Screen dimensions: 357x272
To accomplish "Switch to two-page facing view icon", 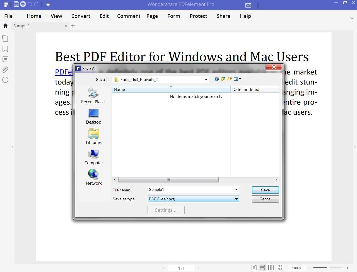I will coord(271,268).
